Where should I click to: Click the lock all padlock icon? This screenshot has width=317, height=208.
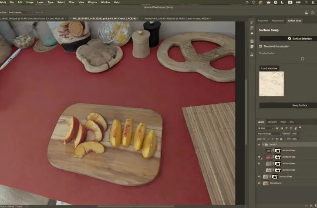(281, 139)
